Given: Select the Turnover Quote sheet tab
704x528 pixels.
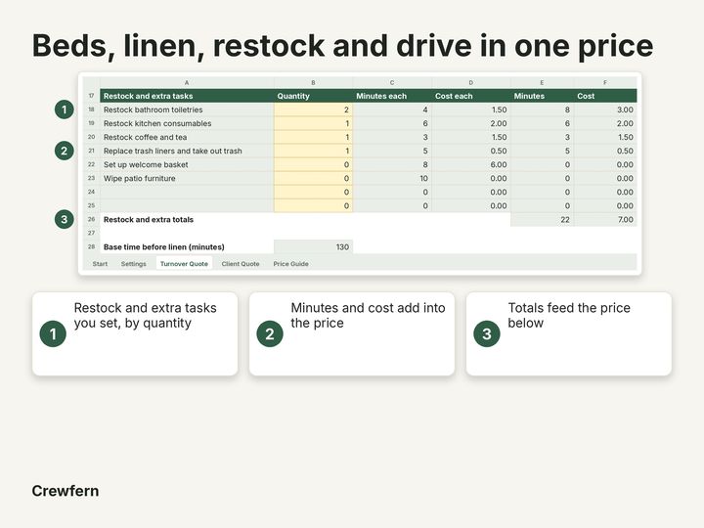Looking at the screenshot, I should coord(184,264).
